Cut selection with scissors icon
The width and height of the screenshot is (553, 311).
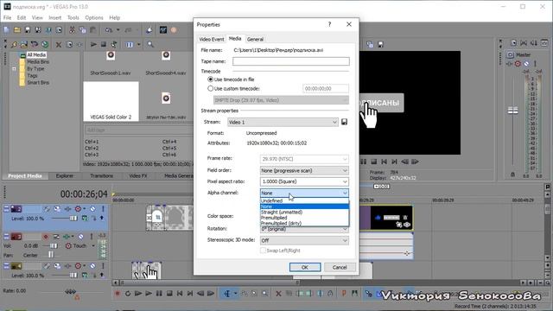(x=72, y=30)
